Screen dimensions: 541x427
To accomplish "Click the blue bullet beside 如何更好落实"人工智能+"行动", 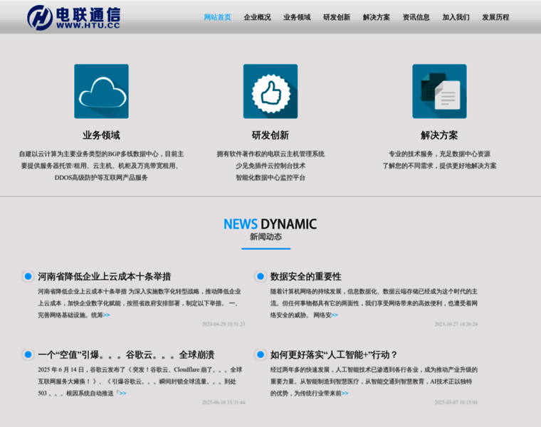I will click(261, 354).
